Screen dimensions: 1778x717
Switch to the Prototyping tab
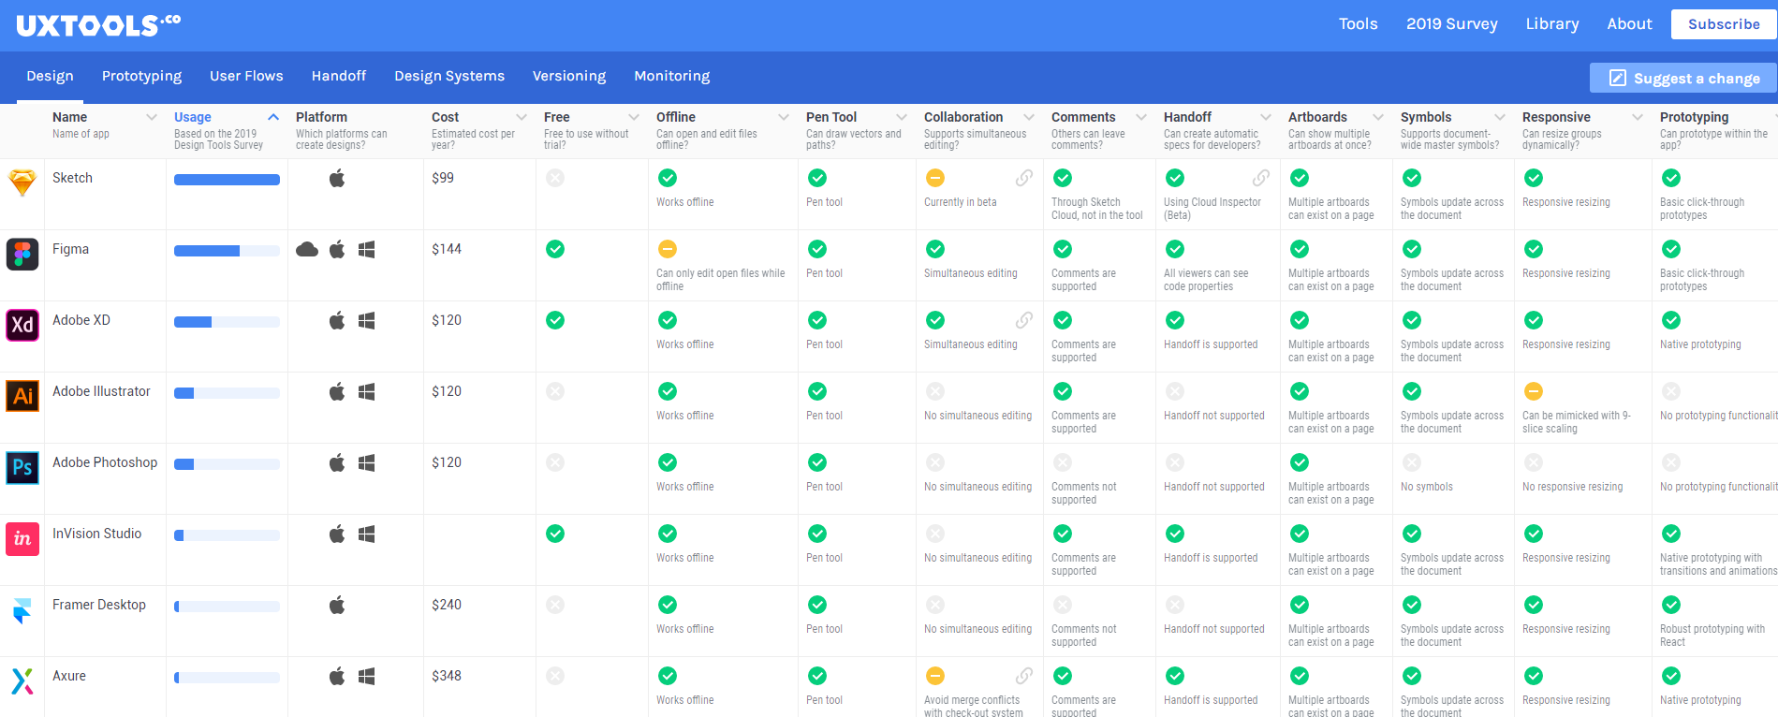pyautogui.click(x=141, y=76)
